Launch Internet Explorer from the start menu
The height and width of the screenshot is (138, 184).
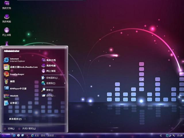click(14, 60)
